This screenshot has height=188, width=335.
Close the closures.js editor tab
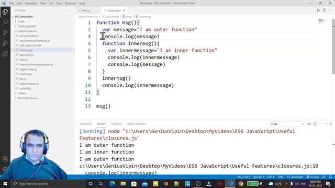[124, 10]
